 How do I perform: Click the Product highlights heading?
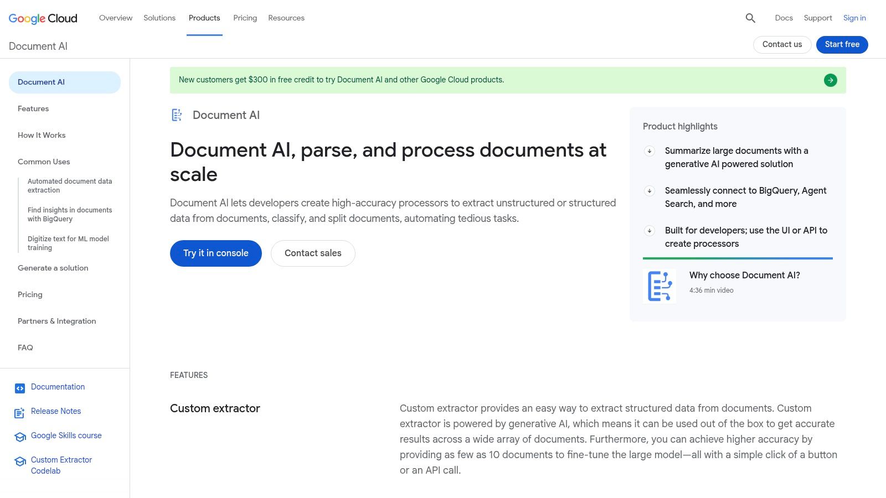click(680, 127)
